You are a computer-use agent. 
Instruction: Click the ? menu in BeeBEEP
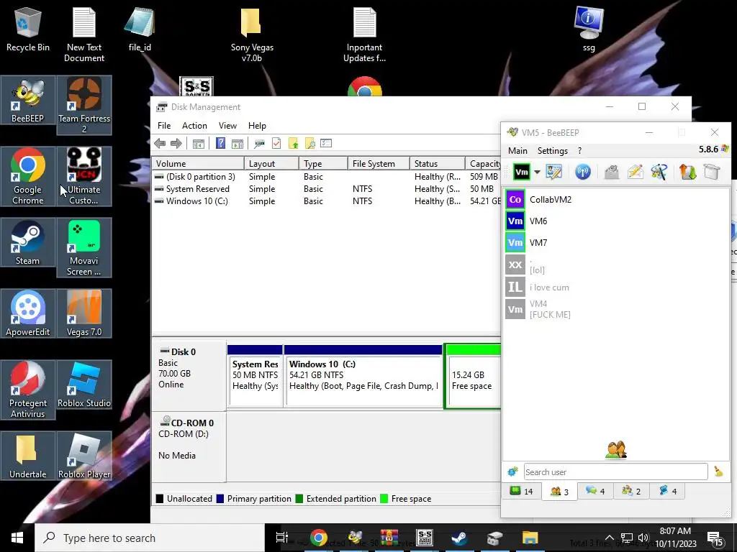tap(579, 151)
